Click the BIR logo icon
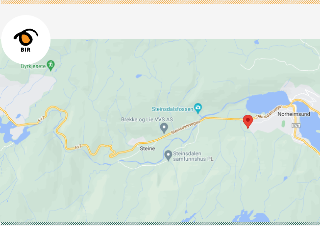Viewport: 320px width, 226px height. pos(26,40)
